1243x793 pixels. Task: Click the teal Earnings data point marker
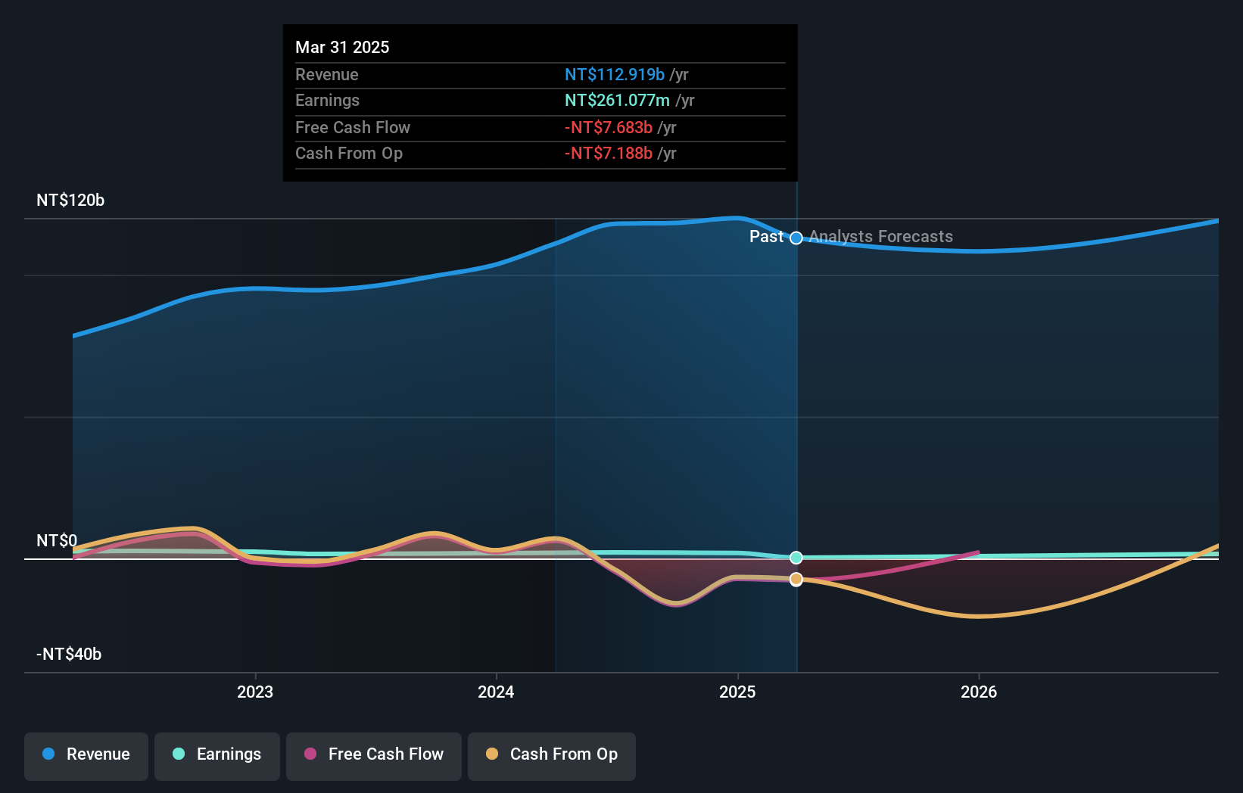pyautogui.click(x=796, y=558)
